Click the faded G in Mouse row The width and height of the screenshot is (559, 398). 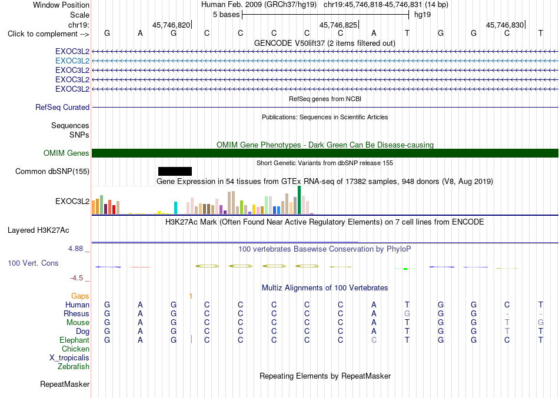tap(540, 323)
